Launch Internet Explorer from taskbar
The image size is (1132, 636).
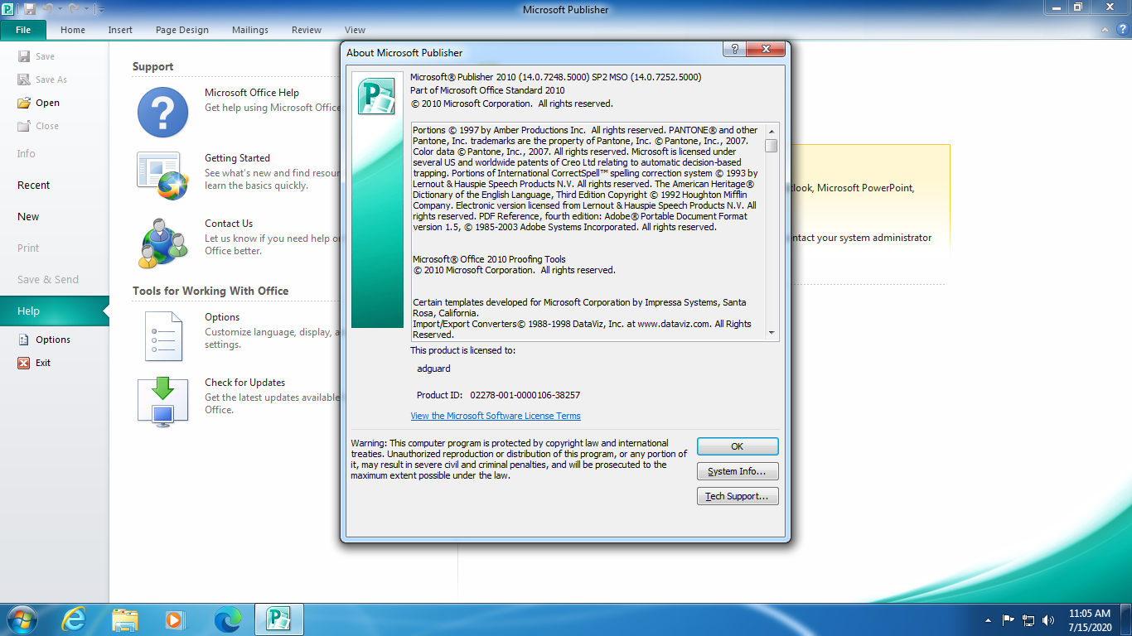(74, 619)
